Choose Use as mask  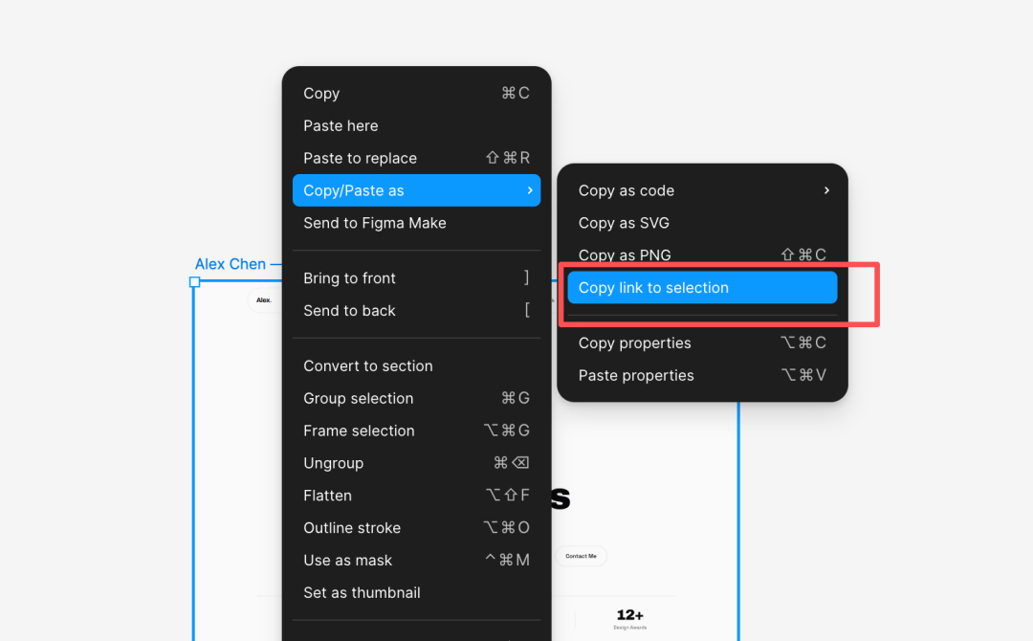point(416,560)
